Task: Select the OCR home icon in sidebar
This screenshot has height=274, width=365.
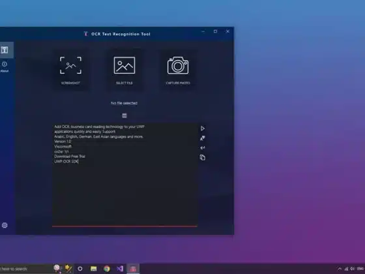Action: click(5, 50)
